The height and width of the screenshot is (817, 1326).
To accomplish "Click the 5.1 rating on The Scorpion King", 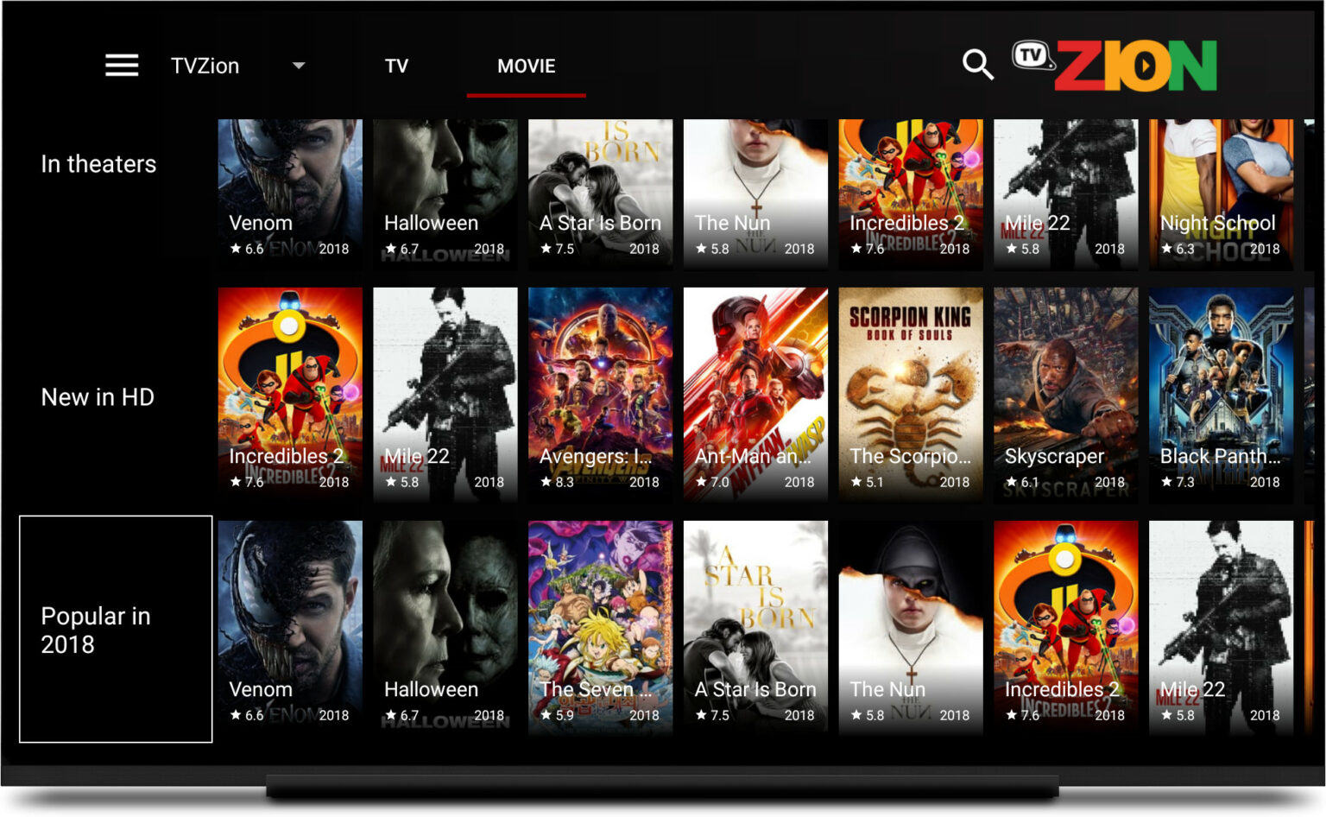I will tap(868, 482).
